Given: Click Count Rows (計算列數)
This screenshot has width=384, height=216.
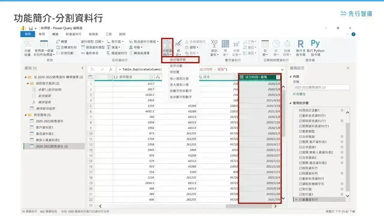Looking at the screenshot, I should pyautogui.click(x=65, y=53).
